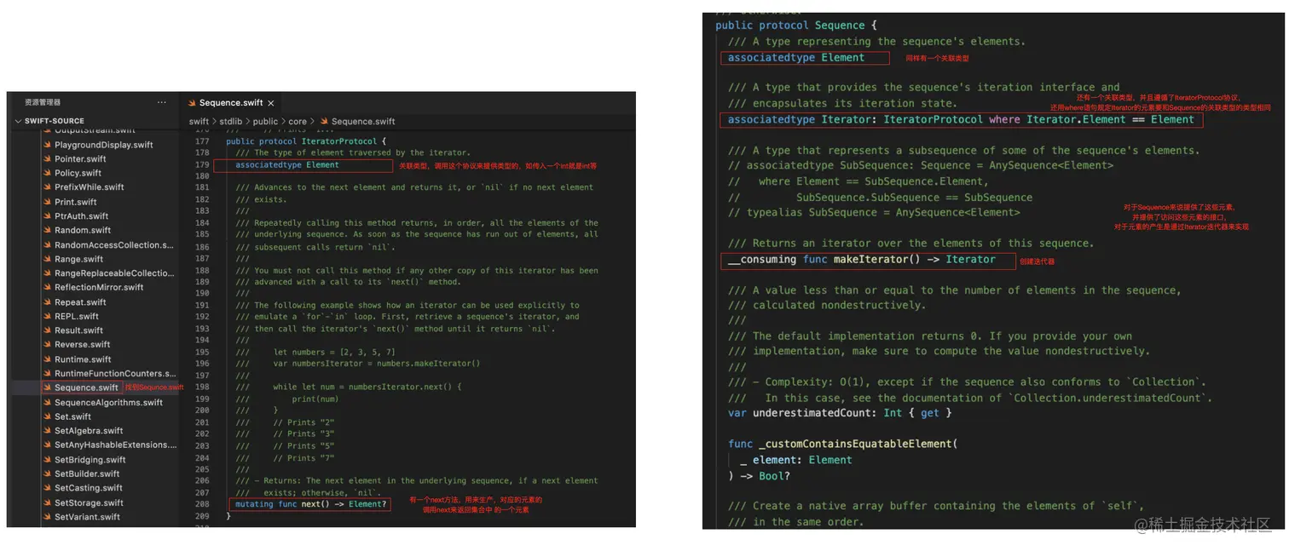
Task: Click the 'public protocol IteratorProtocol {' line
Action: pyautogui.click(x=306, y=141)
